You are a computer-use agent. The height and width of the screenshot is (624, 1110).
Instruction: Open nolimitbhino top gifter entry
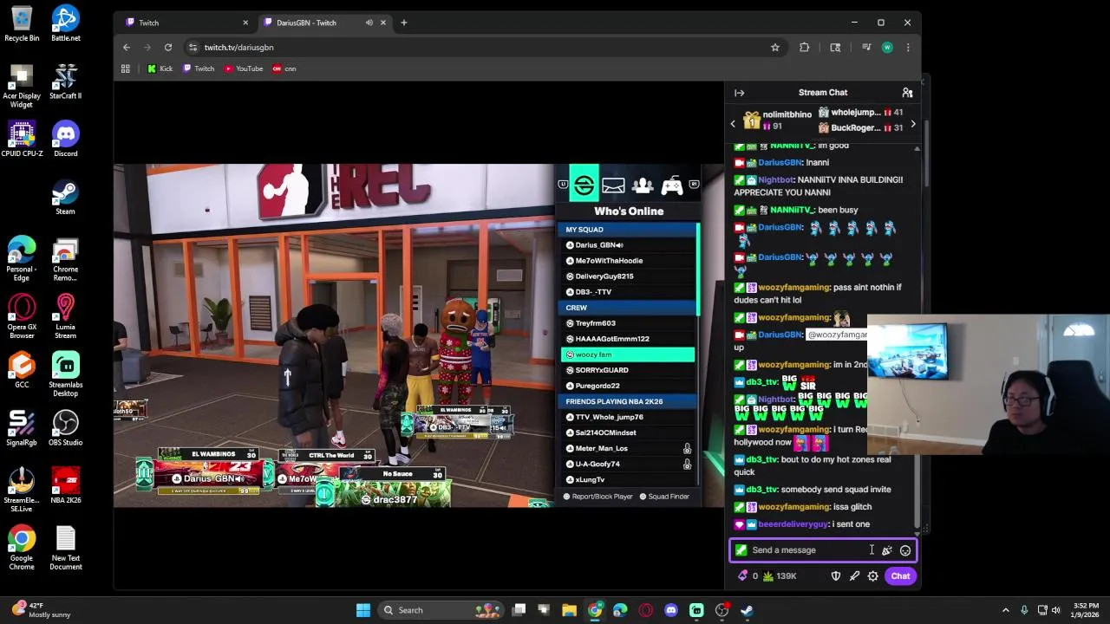[x=777, y=120]
